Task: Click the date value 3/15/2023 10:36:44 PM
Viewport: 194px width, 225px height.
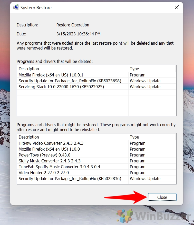Action: pyautogui.click(x=78, y=34)
